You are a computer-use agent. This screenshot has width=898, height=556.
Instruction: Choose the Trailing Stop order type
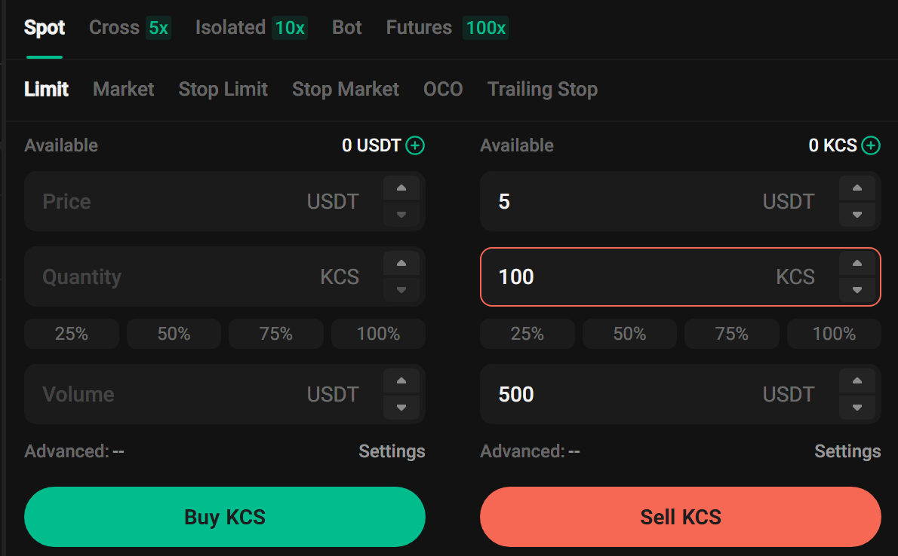tap(543, 89)
